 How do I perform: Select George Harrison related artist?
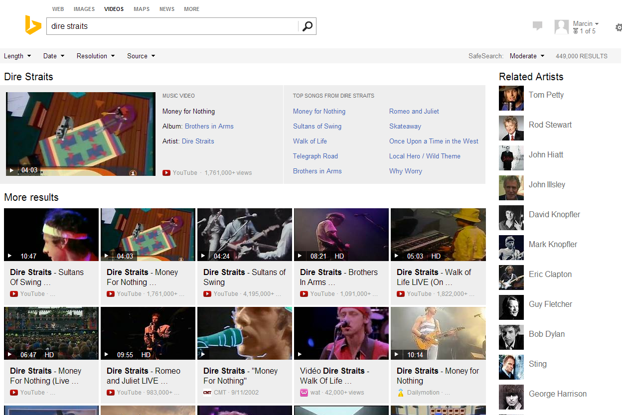click(558, 394)
